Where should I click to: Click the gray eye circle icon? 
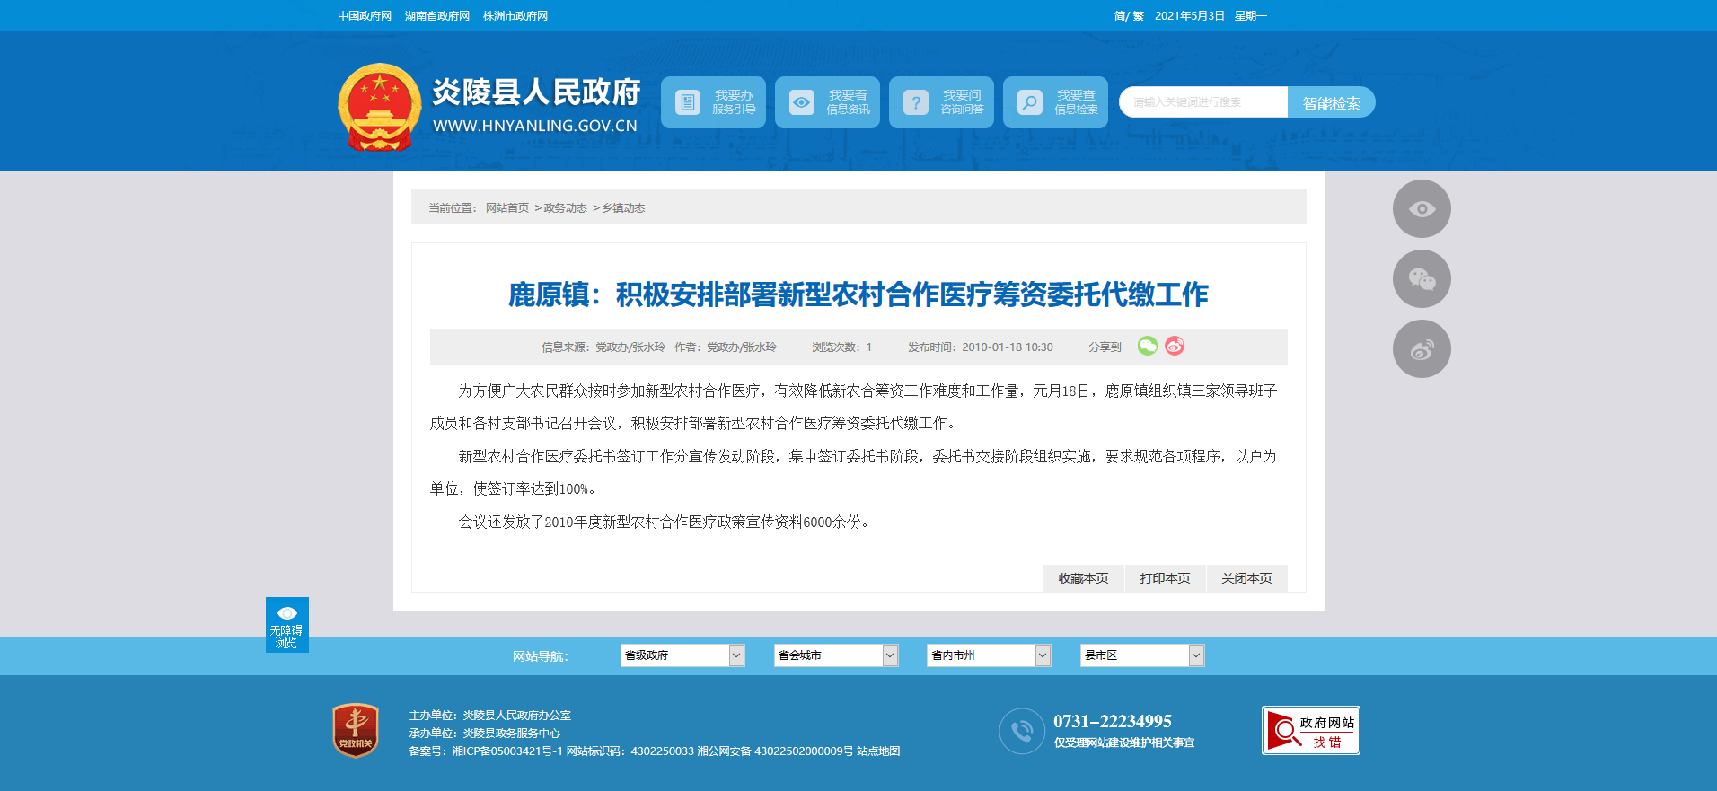pyautogui.click(x=1422, y=209)
